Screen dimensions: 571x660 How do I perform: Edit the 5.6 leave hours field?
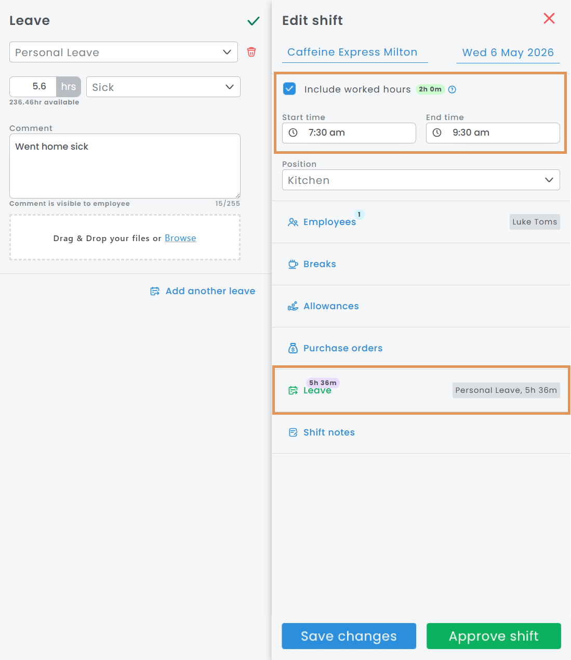[33, 86]
